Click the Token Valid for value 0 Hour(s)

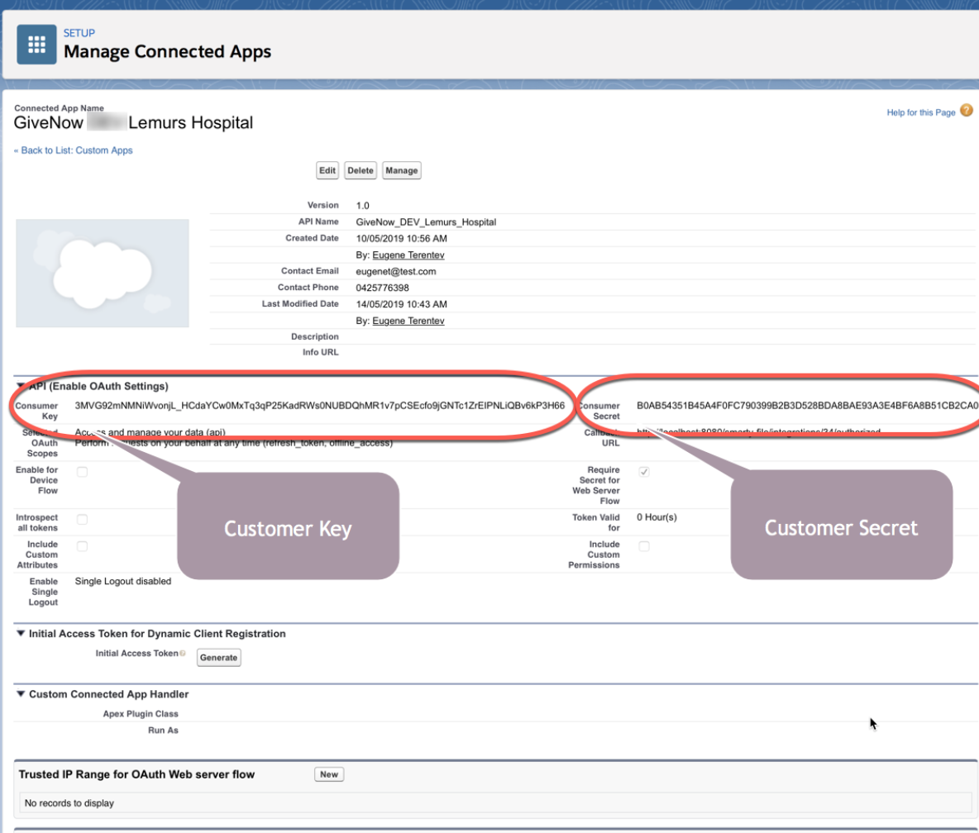click(x=657, y=517)
